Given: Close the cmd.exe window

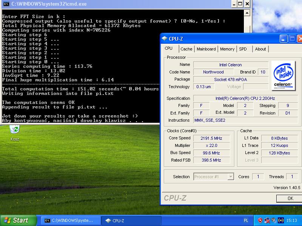Looking at the screenshot, I should tap(247, 4).
